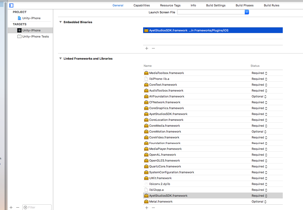Click the QuartzCore.framework toolbox icon
This screenshot has width=303, height=210.
tap(146, 167)
